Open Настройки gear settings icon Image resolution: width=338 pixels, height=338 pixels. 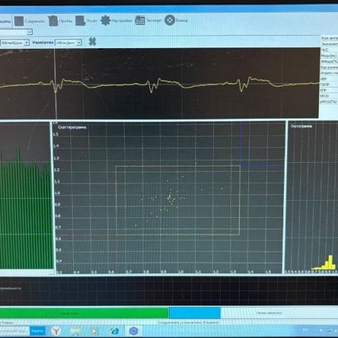pyautogui.click(x=106, y=20)
